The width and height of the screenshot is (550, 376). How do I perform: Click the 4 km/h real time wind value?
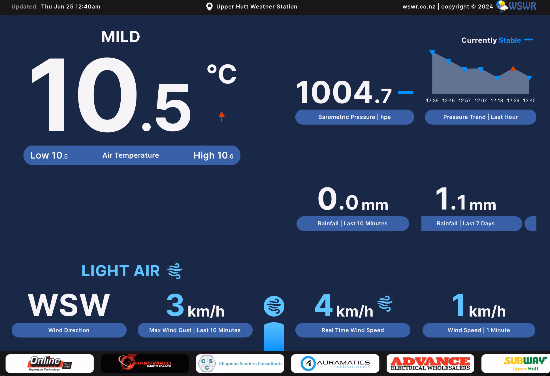tap(344, 305)
